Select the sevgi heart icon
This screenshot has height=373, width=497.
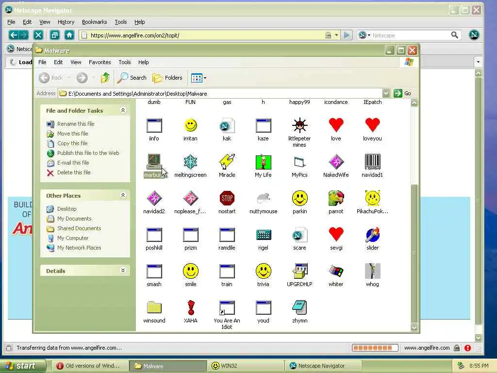(336, 235)
